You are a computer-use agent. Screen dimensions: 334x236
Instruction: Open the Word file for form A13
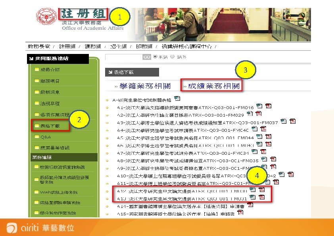(253, 197)
